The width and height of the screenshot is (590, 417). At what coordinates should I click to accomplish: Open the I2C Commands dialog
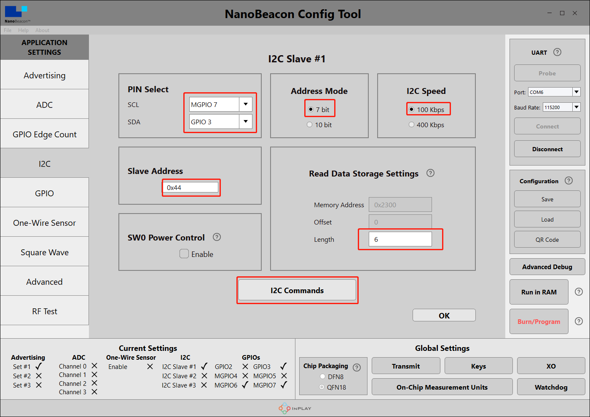(297, 290)
